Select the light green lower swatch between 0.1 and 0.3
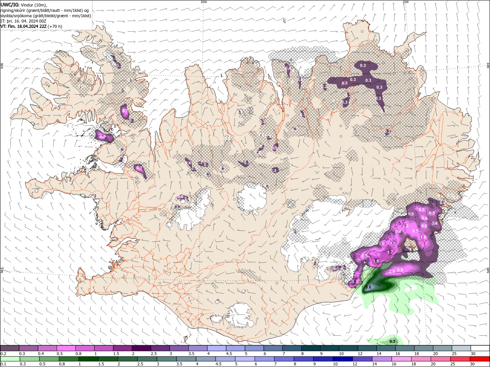The height and width of the screenshot is (367, 490). (10, 359)
